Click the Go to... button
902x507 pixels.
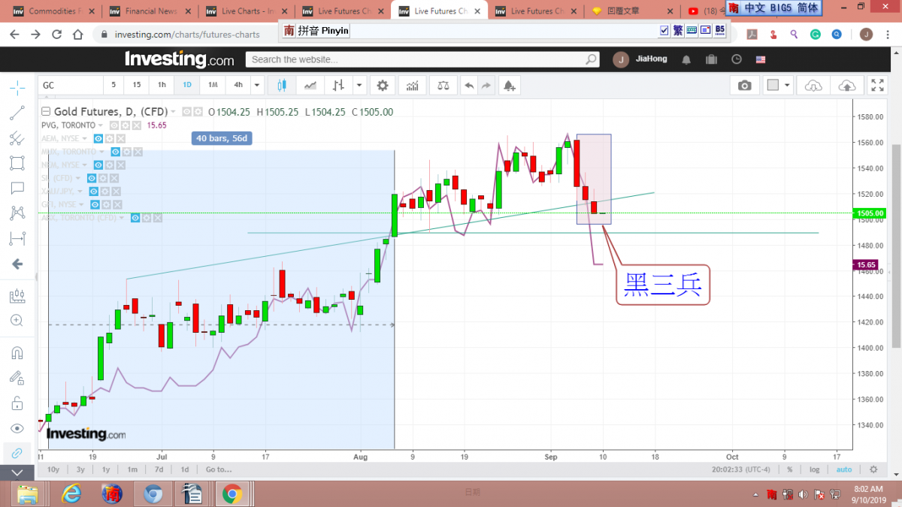tap(218, 469)
